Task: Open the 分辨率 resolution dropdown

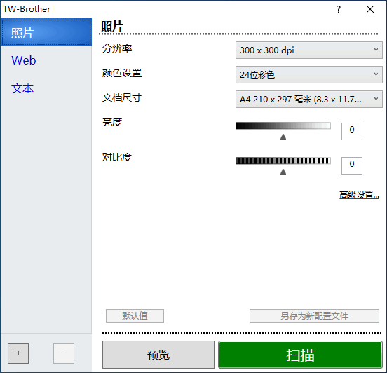Action: (308, 50)
